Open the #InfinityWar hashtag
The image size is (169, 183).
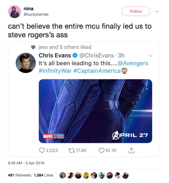coord(55,71)
